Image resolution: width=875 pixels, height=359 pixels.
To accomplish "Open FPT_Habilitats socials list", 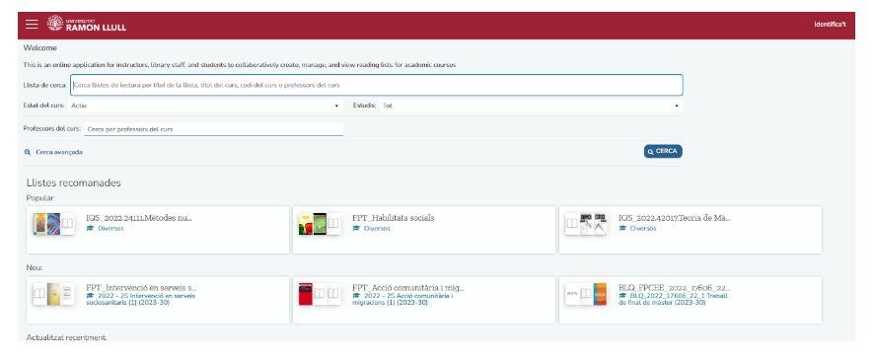I will coord(394,218).
